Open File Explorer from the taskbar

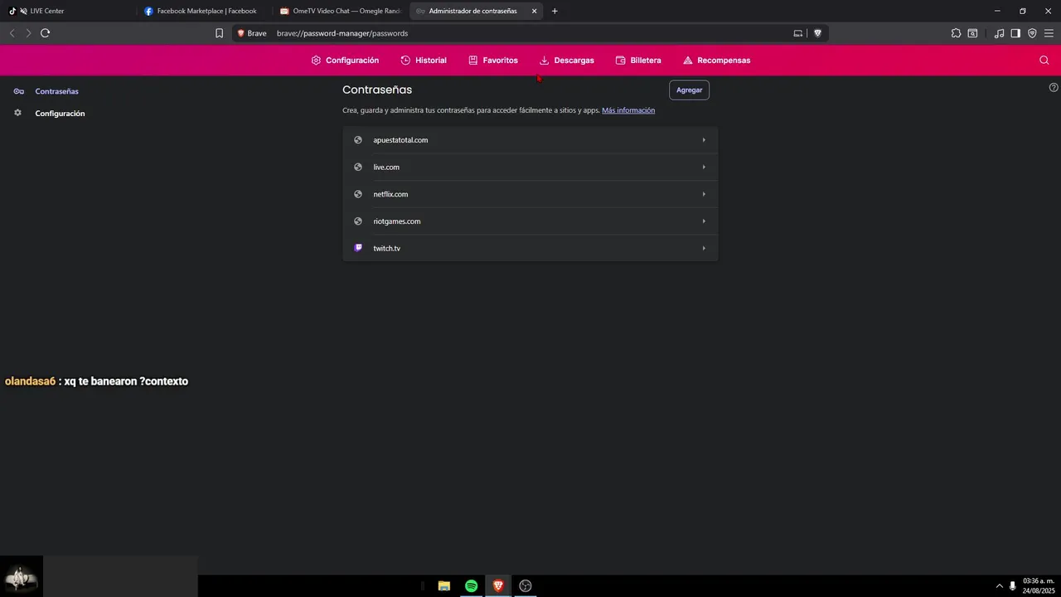tap(444, 586)
